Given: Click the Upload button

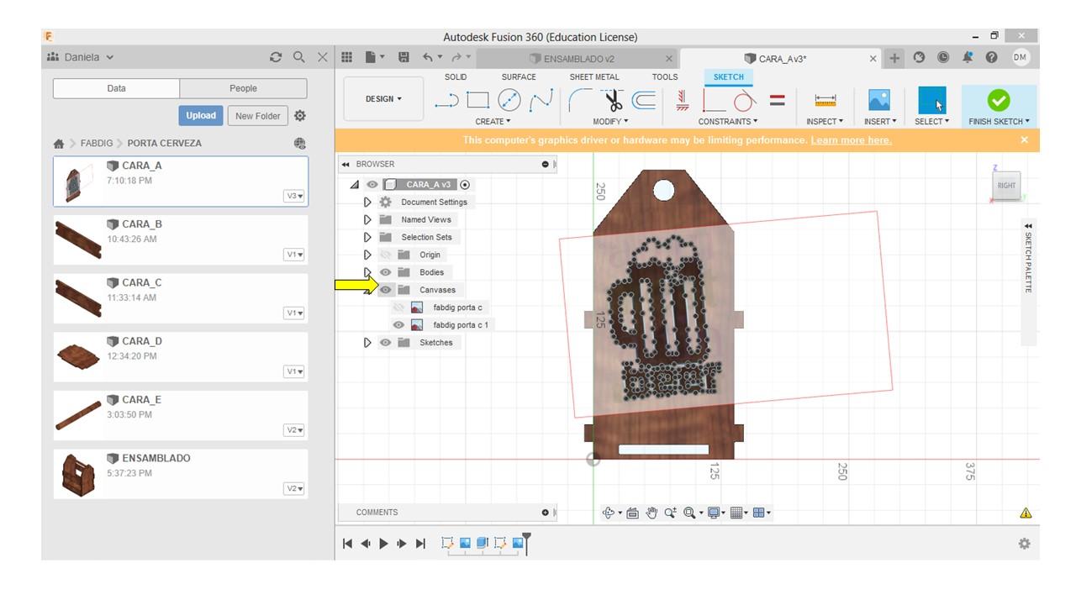Looking at the screenshot, I should click(201, 116).
